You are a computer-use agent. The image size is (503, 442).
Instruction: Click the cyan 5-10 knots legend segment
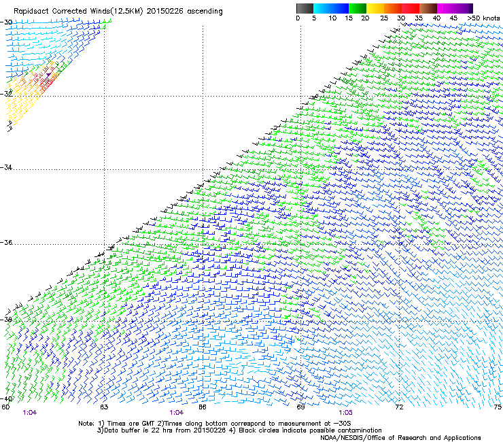click(x=322, y=8)
